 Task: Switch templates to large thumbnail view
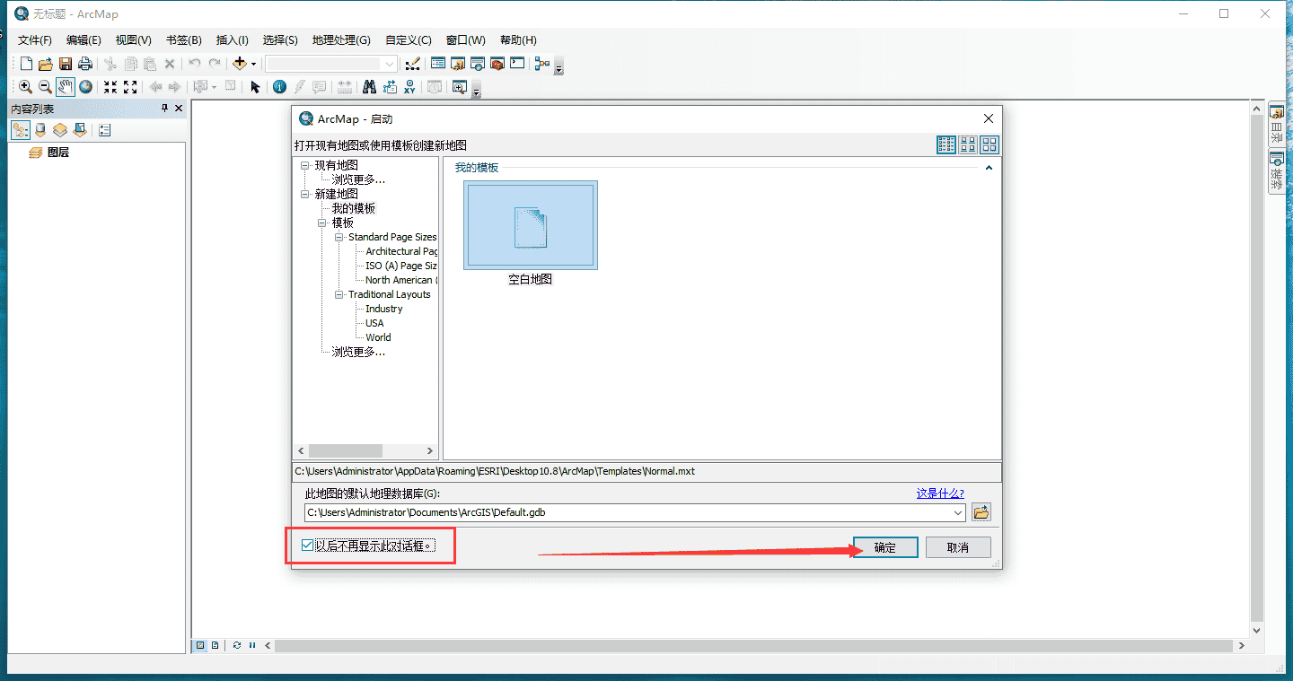(x=990, y=144)
